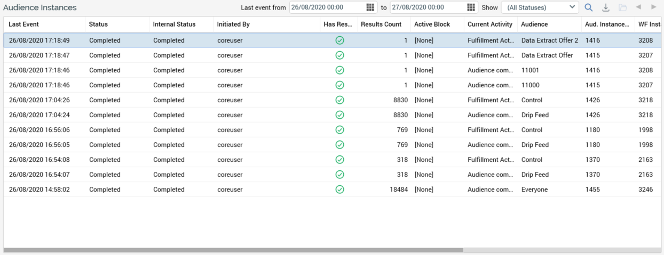
Task: Expand the All Statuses dropdown
Action: [540, 7]
